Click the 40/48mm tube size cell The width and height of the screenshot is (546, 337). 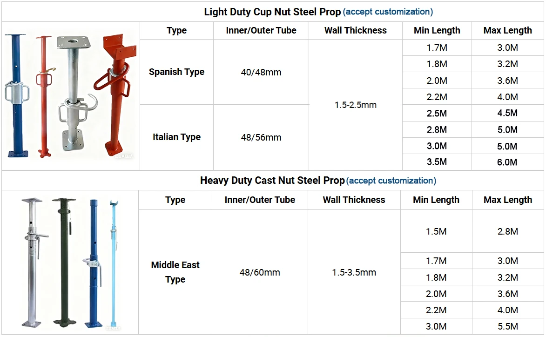point(261,72)
